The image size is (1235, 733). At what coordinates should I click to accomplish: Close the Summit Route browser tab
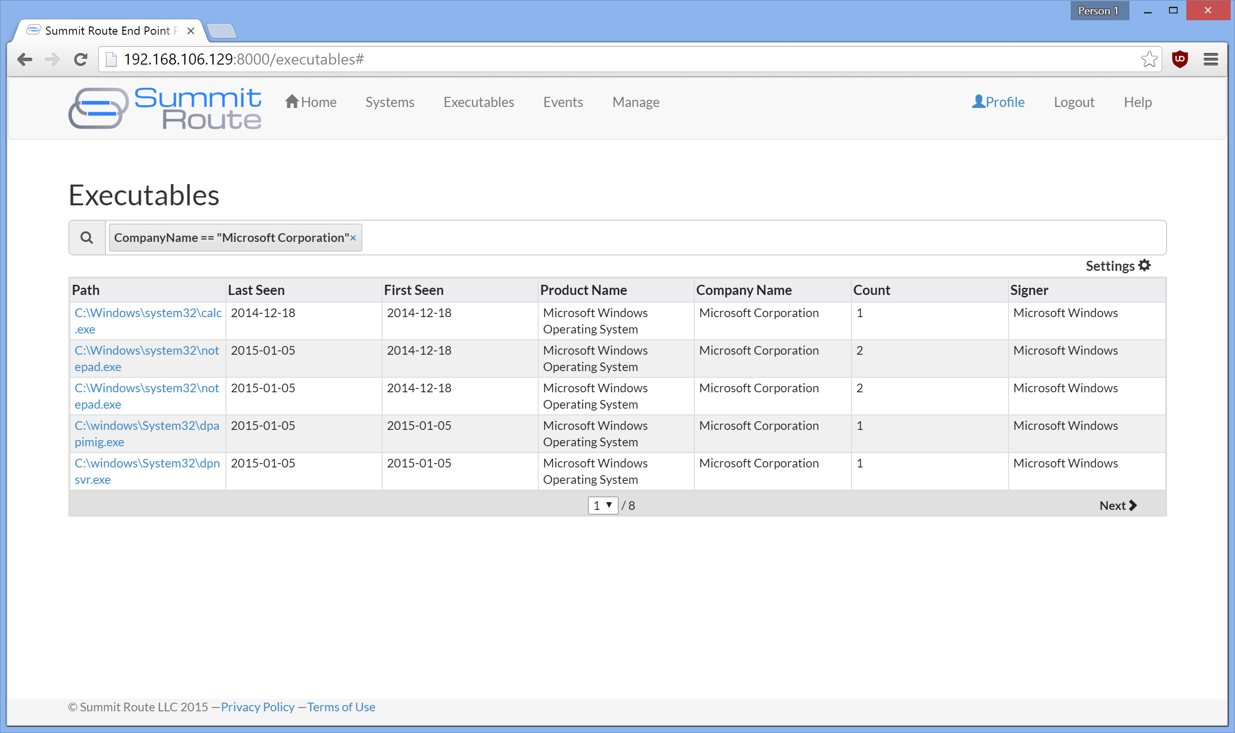[x=191, y=31]
